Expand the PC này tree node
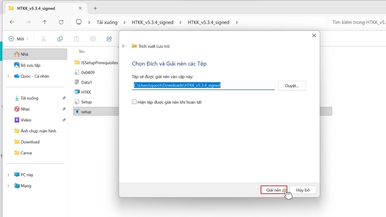This screenshot has width=386, height=217. coord(8,175)
